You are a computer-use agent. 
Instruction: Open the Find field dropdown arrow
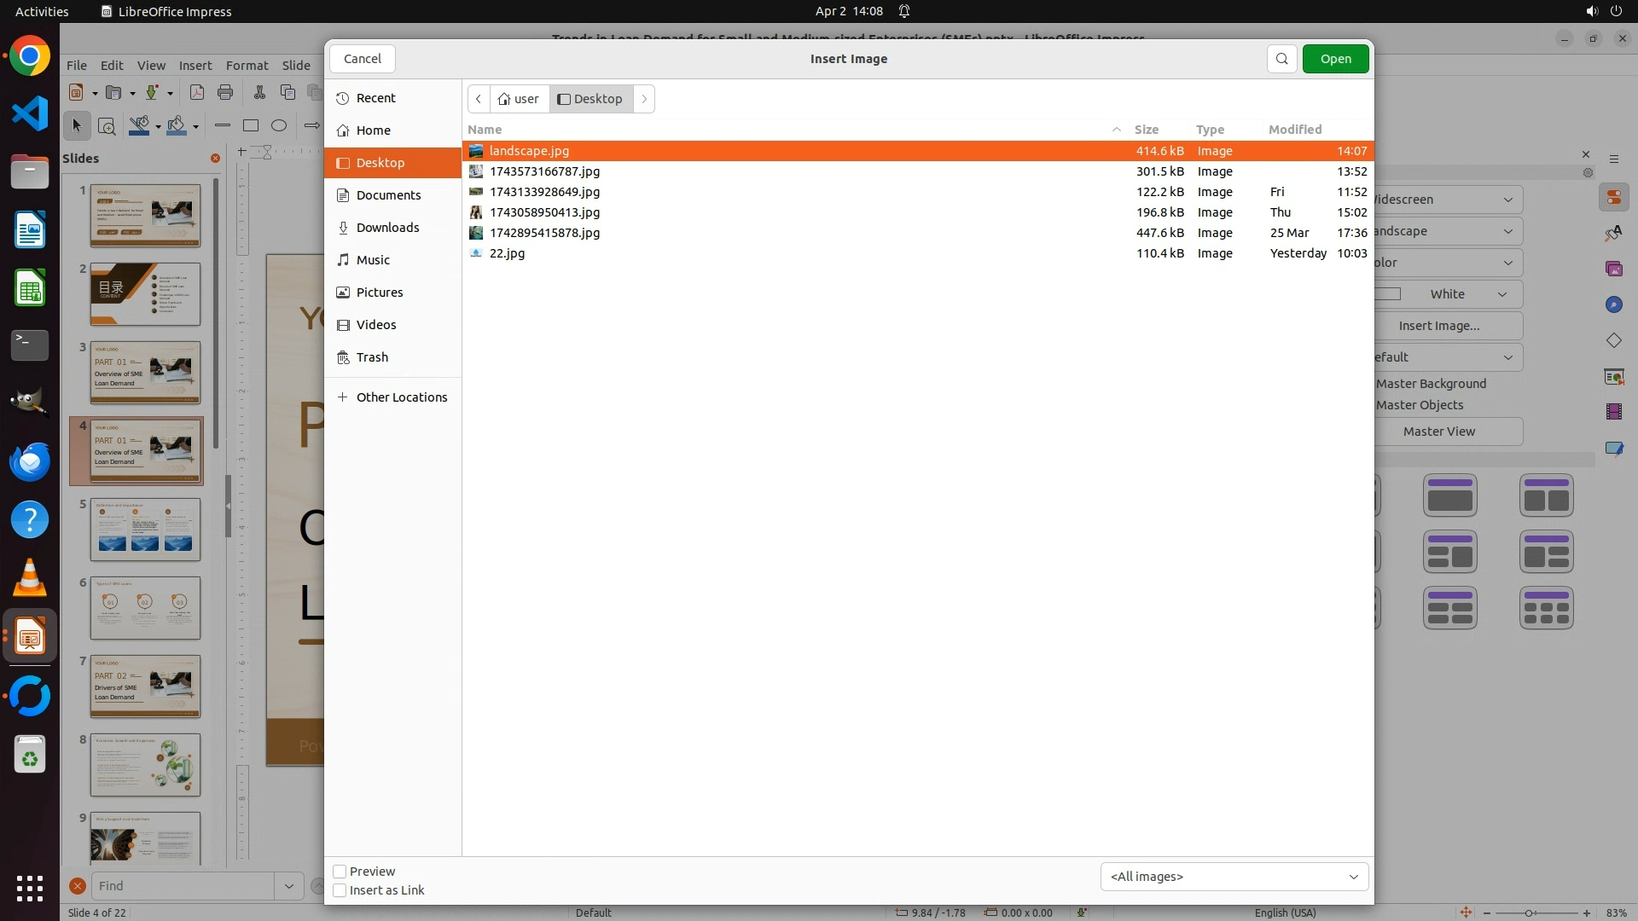(288, 886)
